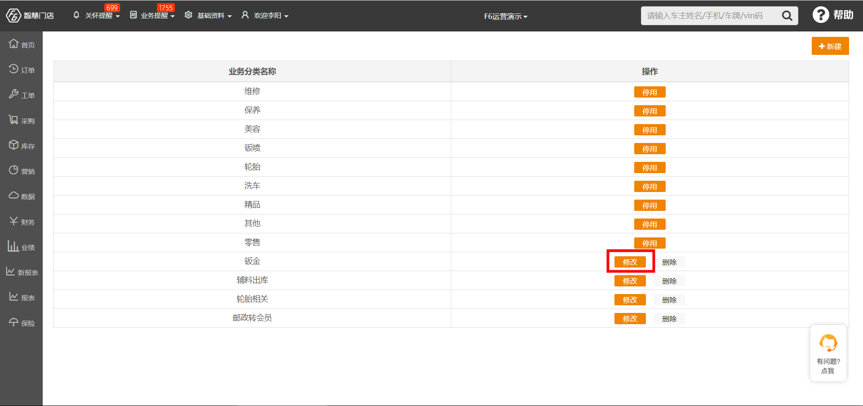Screen dimensions: 863x406
Task: Click 修改 for the 钣金 row
Action: [x=630, y=262]
